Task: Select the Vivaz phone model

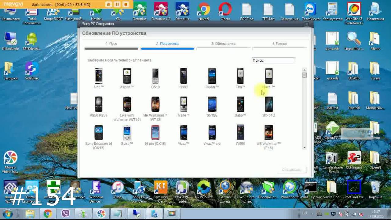Action: pyautogui.click(x=184, y=135)
